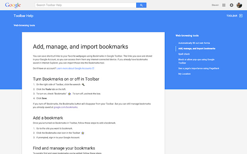Click the external link icon after Google Accounts

(x=93, y=69)
